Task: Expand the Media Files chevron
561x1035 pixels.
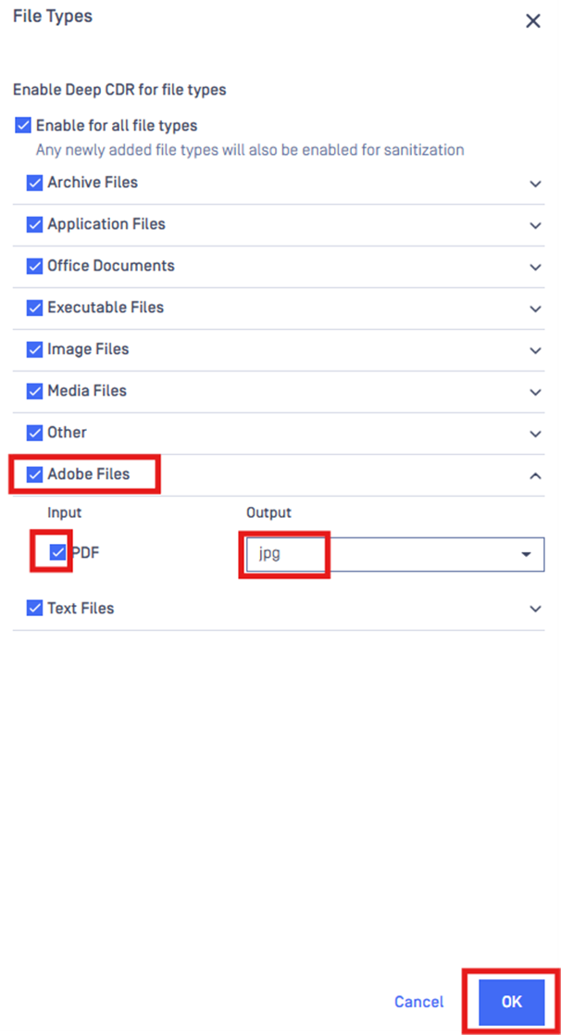Action: click(x=535, y=392)
